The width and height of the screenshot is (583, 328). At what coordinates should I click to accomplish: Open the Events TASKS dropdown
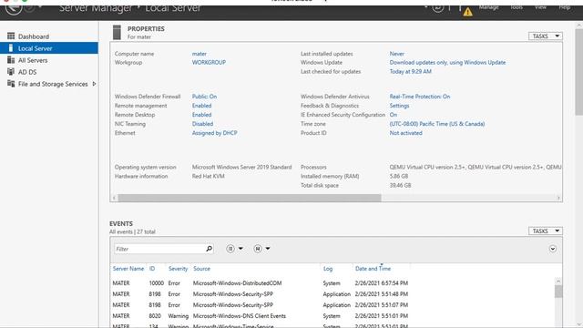pos(545,231)
